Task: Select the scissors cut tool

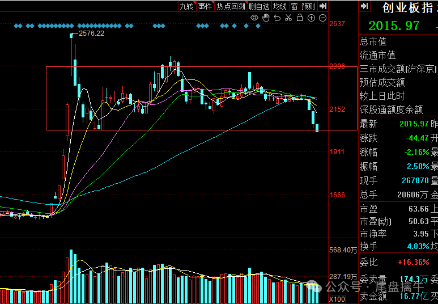Action: point(288,18)
